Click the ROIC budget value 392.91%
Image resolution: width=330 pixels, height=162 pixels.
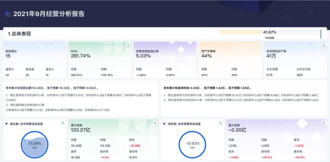tap(77, 75)
